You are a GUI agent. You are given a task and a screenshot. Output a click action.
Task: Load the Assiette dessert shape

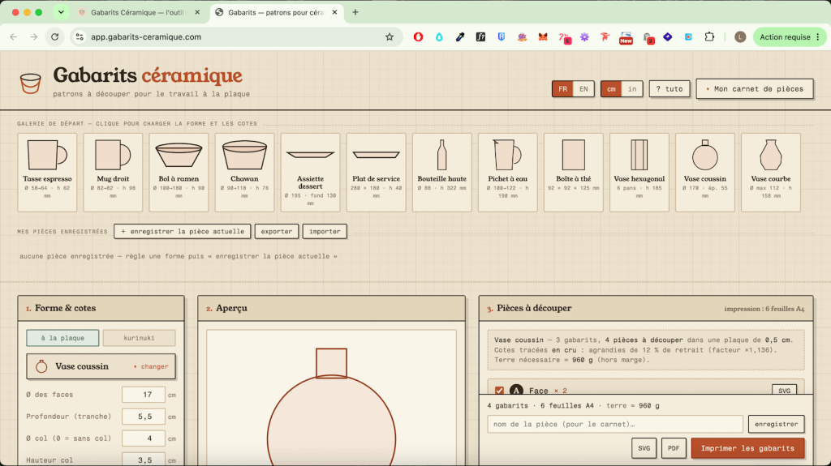[310, 172]
